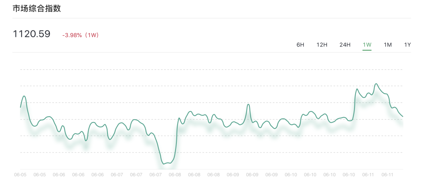The image size is (433, 191).
Task: Click the rightmost 06-11 axis label
Action: click(x=387, y=175)
